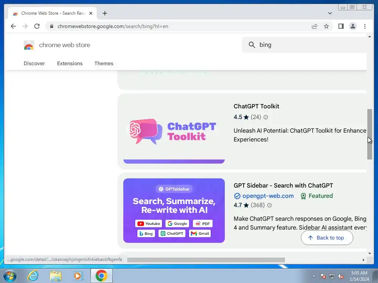
Task: Click the page scrollbar up arrow
Action: (370, 36)
